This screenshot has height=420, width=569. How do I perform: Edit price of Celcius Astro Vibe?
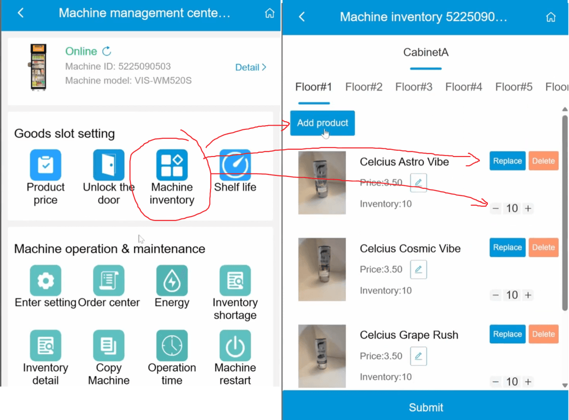418,183
